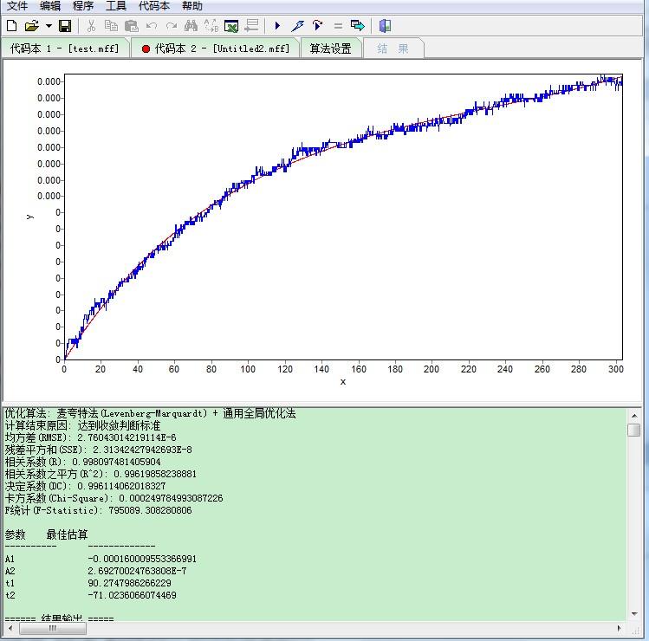The width and height of the screenshot is (649, 641).
Task: Click the t1 estimate 90.2747986266229
Action: point(129,583)
